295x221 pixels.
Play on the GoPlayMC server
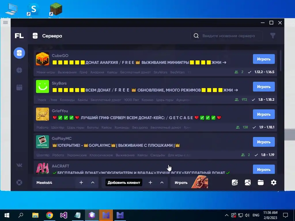(x=264, y=142)
